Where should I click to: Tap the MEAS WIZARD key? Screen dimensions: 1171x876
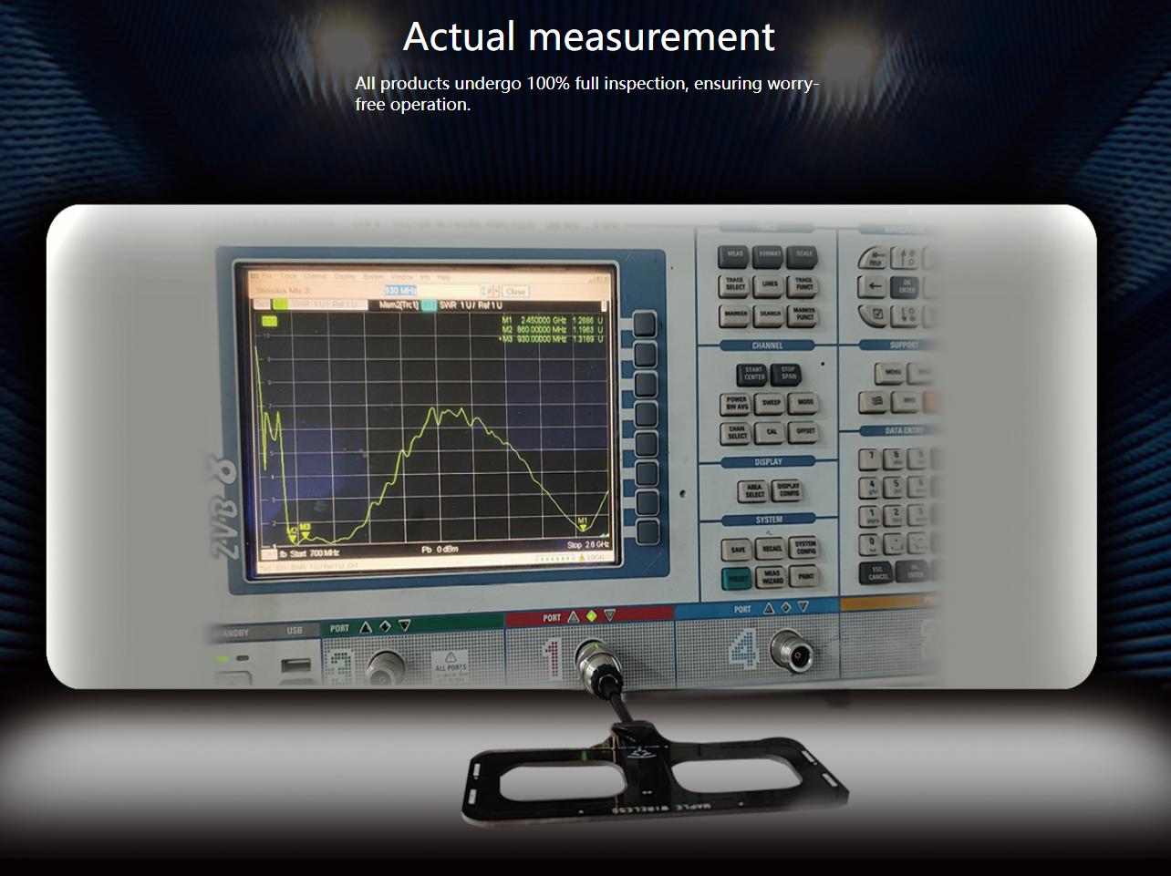[772, 577]
